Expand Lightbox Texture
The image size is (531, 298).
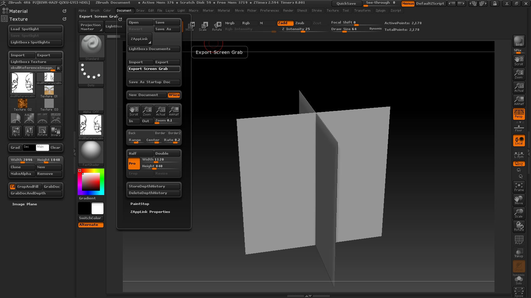tap(36, 62)
